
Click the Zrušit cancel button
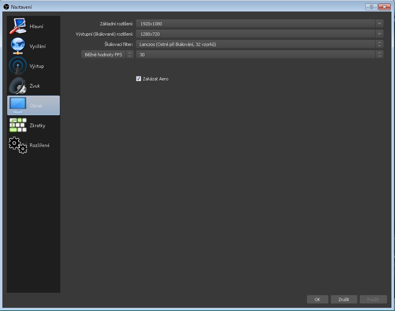coord(344,300)
